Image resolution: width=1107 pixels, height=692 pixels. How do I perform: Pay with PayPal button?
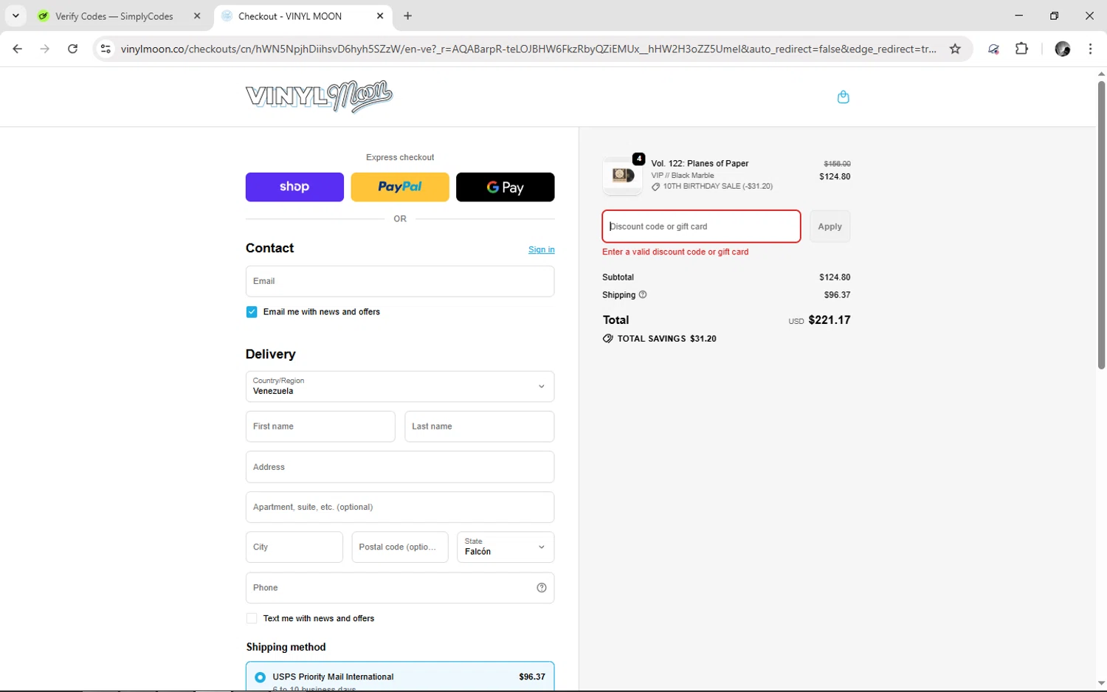(400, 187)
